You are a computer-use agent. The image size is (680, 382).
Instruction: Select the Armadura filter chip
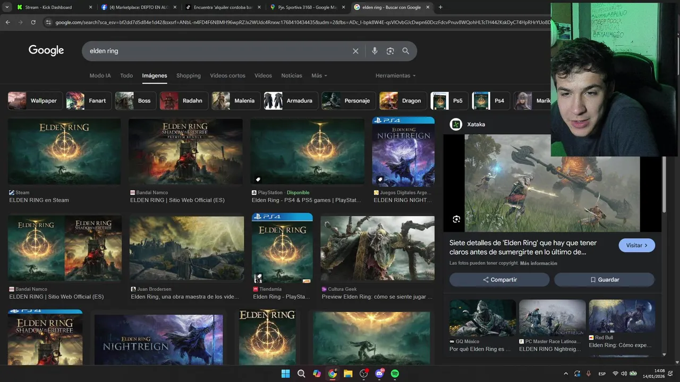[291, 101]
